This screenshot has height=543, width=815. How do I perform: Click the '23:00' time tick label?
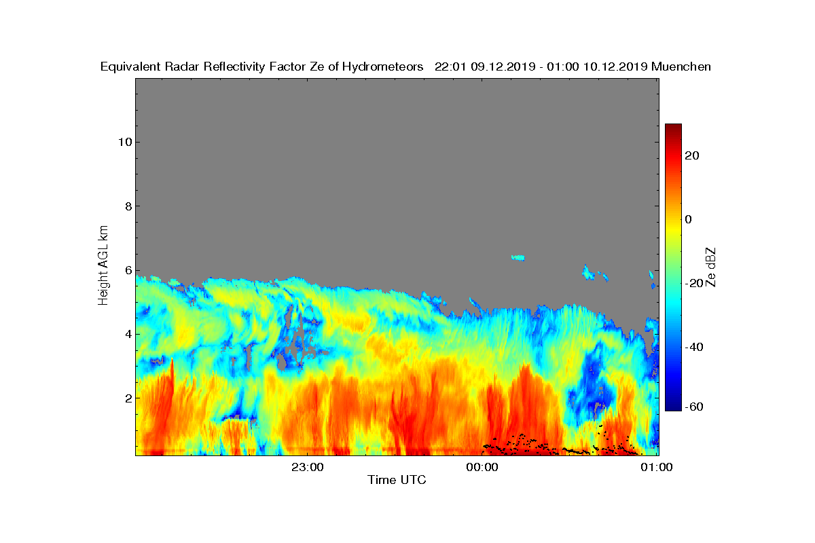coord(308,466)
